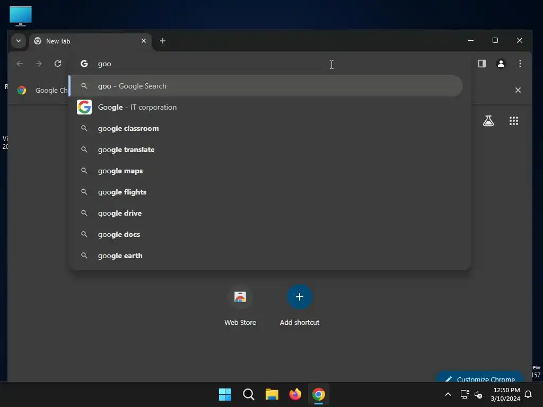Click the Google G icon in address bar
The image size is (543, 407).
click(84, 64)
